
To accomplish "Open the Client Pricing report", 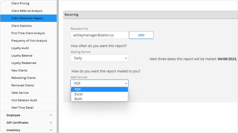I will (x=20, y=3).
